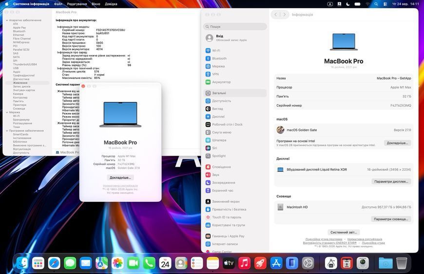This screenshot has height=274, width=424.
Task: Open Шпалера wallpaper settings
Action: point(235,140)
